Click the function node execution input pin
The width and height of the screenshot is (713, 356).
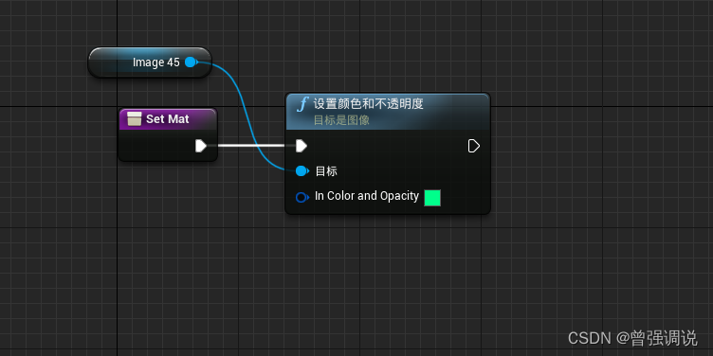tap(302, 146)
